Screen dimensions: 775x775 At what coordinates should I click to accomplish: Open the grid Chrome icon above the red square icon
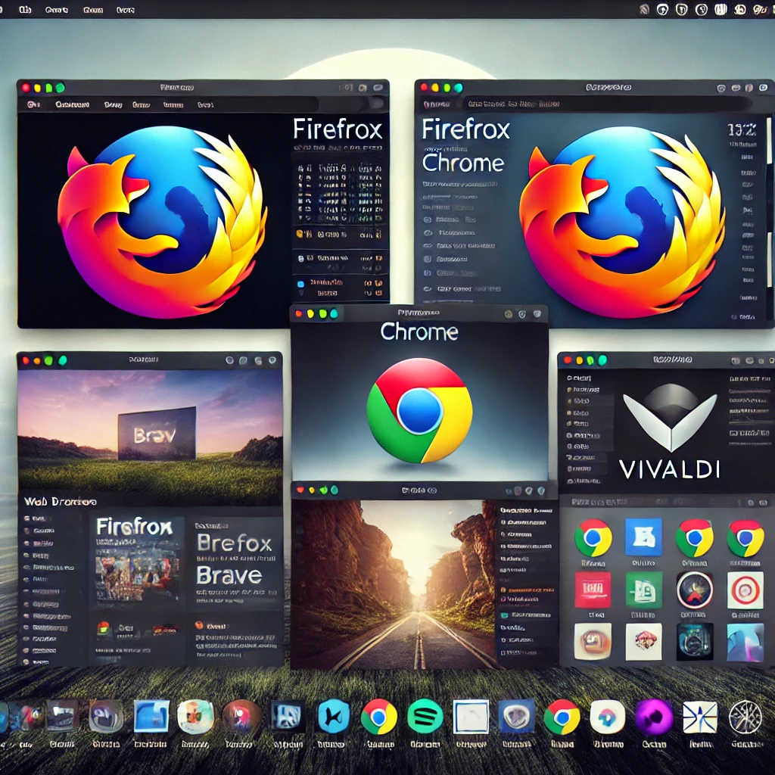593,538
